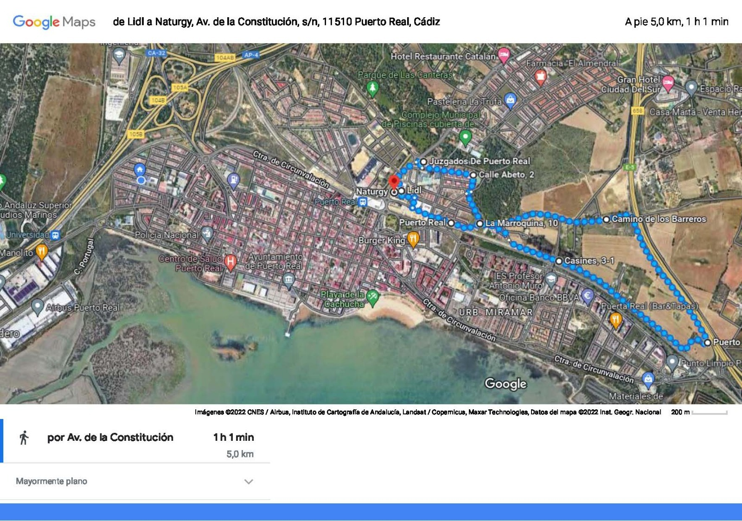
Task: Click the Materiales de shopping bag pin
Action: 648,379
